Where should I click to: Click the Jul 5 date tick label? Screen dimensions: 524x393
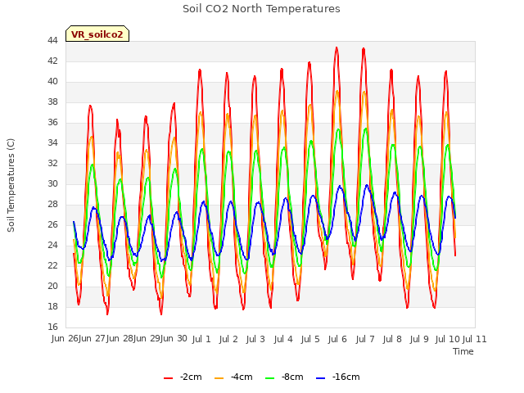tap(310, 339)
